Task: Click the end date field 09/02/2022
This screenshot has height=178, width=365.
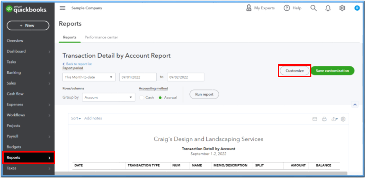Action: (186, 77)
